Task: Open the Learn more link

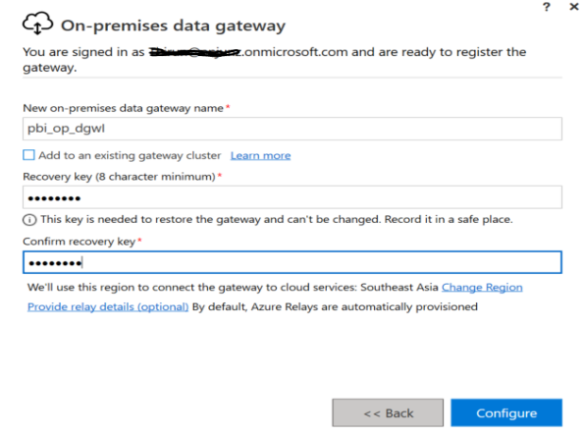Action: click(260, 155)
